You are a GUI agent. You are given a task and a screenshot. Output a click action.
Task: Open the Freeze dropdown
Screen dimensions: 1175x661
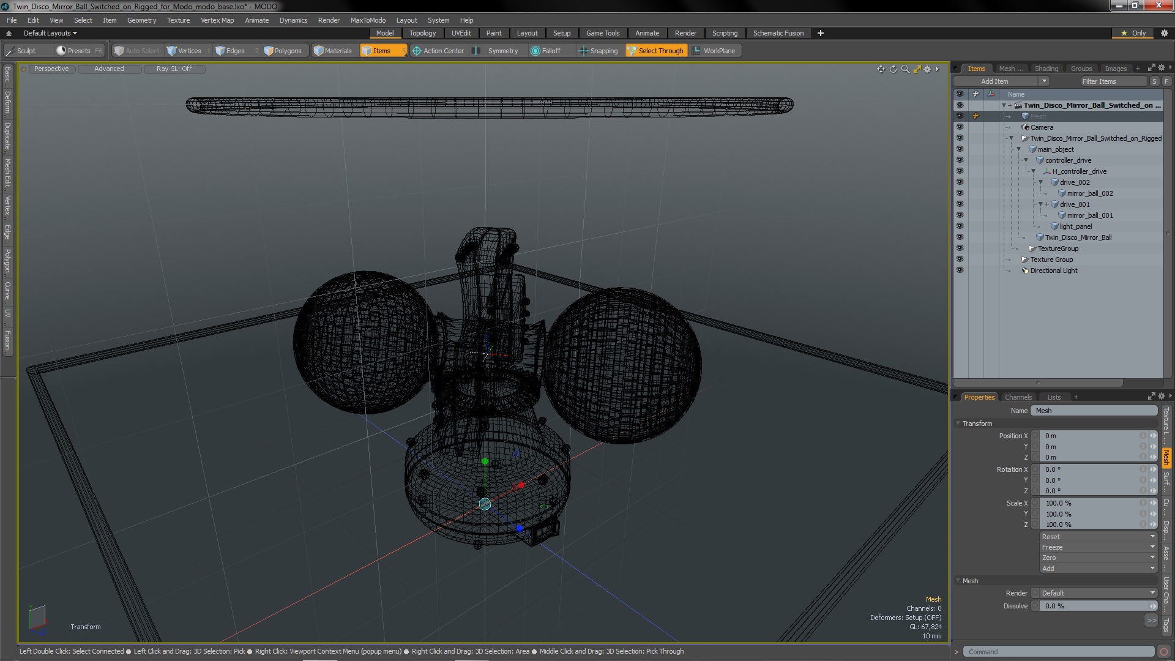pyautogui.click(x=1098, y=547)
